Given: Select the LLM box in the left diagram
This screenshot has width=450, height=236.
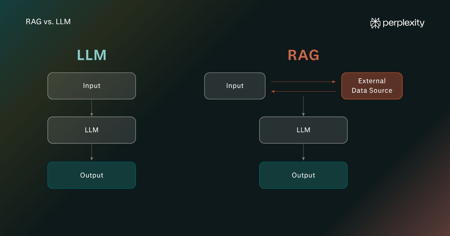Looking at the screenshot, I should [x=91, y=130].
